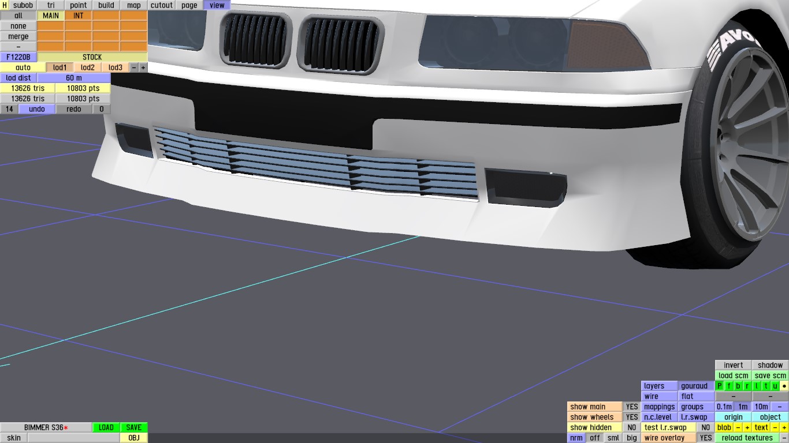Set grid size to 0.1m
Image resolution: width=789 pixels, height=443 pixels.
pyautogui.click(x=724, y=407)
